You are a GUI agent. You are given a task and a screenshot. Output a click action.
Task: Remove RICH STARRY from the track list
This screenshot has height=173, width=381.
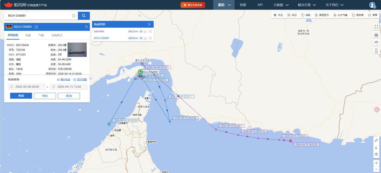pos(150,38)
